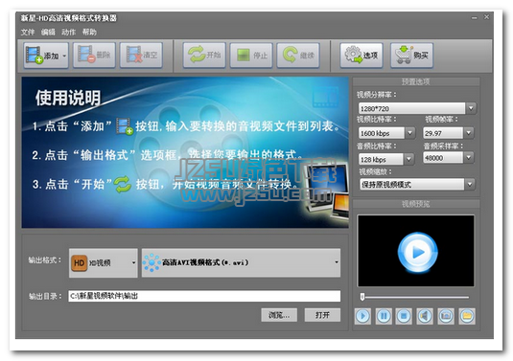Start conversion with the 开始 button
Image resolution: width=513 pixels, height=361 pixels.
point(204,56)
